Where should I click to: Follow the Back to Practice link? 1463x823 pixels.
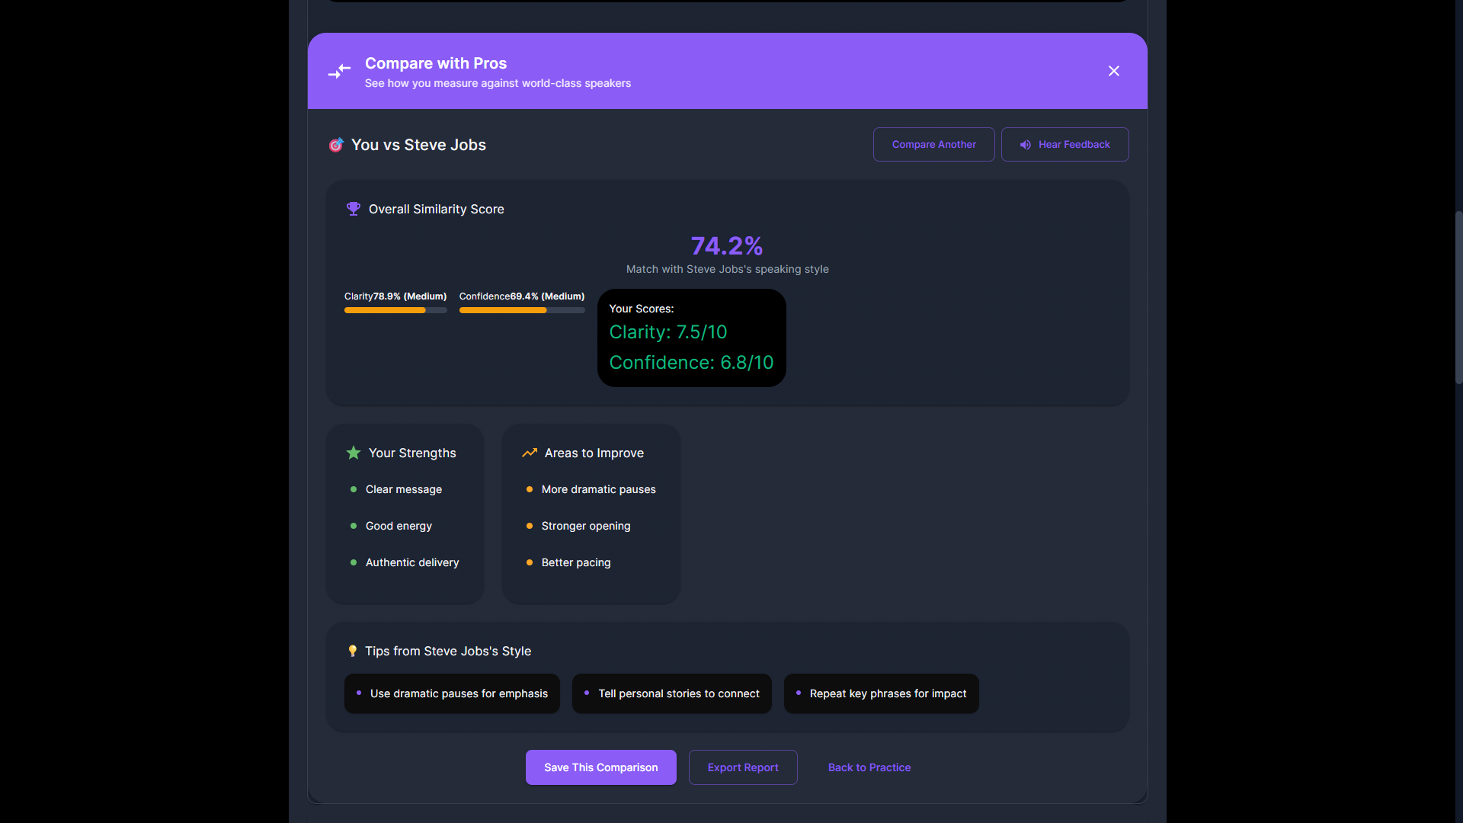[x=869, y=767]
